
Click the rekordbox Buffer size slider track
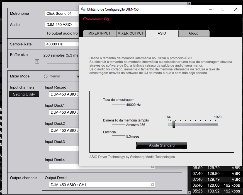click(x=63, y=63)
